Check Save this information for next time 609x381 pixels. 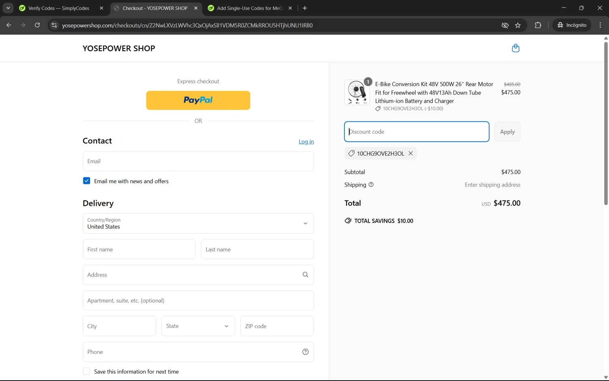[x=86, y=371]
